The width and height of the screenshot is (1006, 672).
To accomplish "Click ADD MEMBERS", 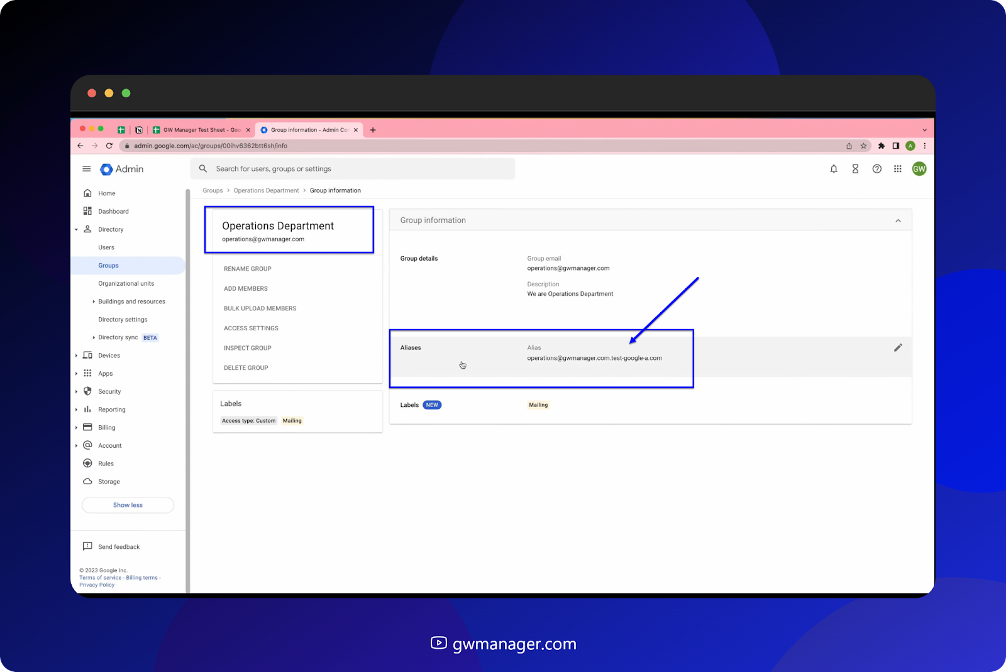I will 246,289.
